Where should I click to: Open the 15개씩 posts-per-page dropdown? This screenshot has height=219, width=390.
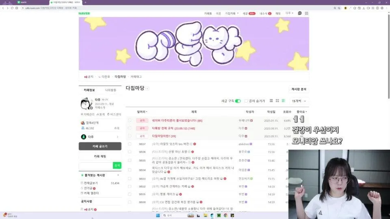coord(299,101)
